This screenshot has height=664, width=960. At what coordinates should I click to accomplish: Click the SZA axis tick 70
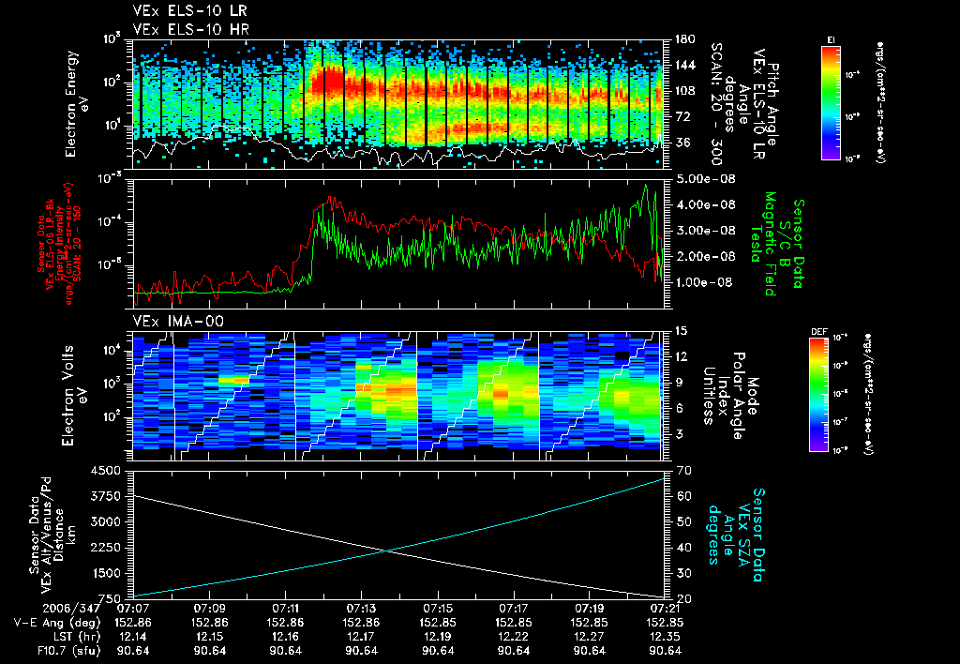click(x=684, y=471)
